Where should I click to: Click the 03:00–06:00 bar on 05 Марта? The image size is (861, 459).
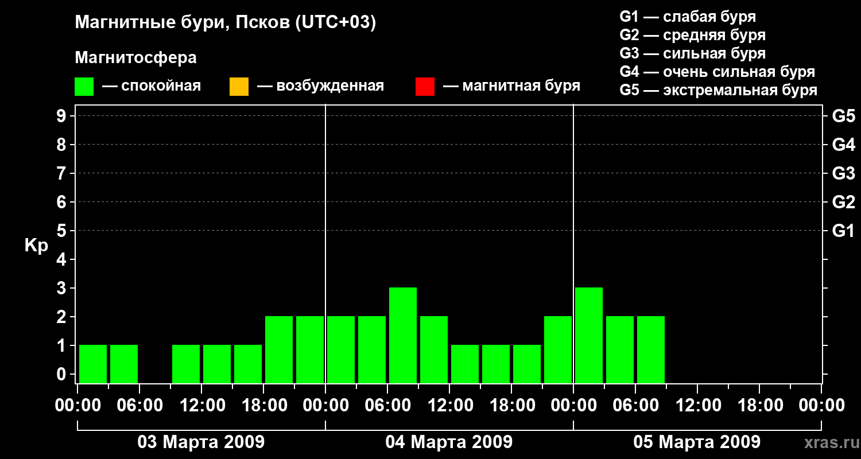pos(620,349)
